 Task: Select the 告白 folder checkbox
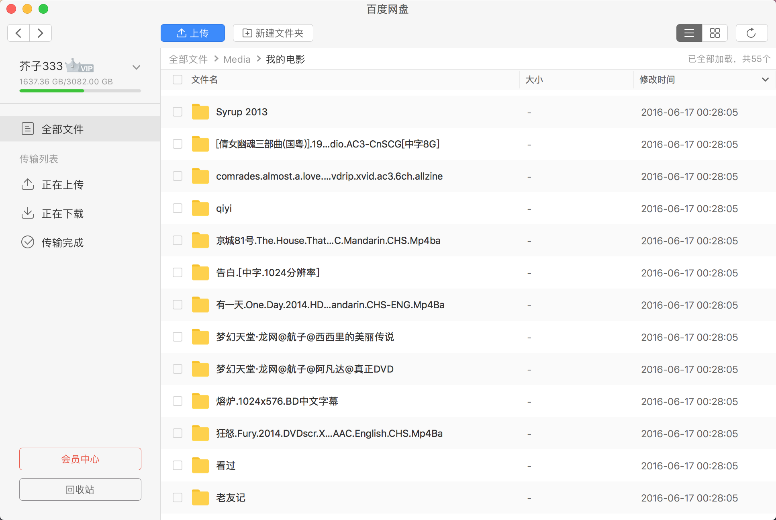[x=178, y=272]
